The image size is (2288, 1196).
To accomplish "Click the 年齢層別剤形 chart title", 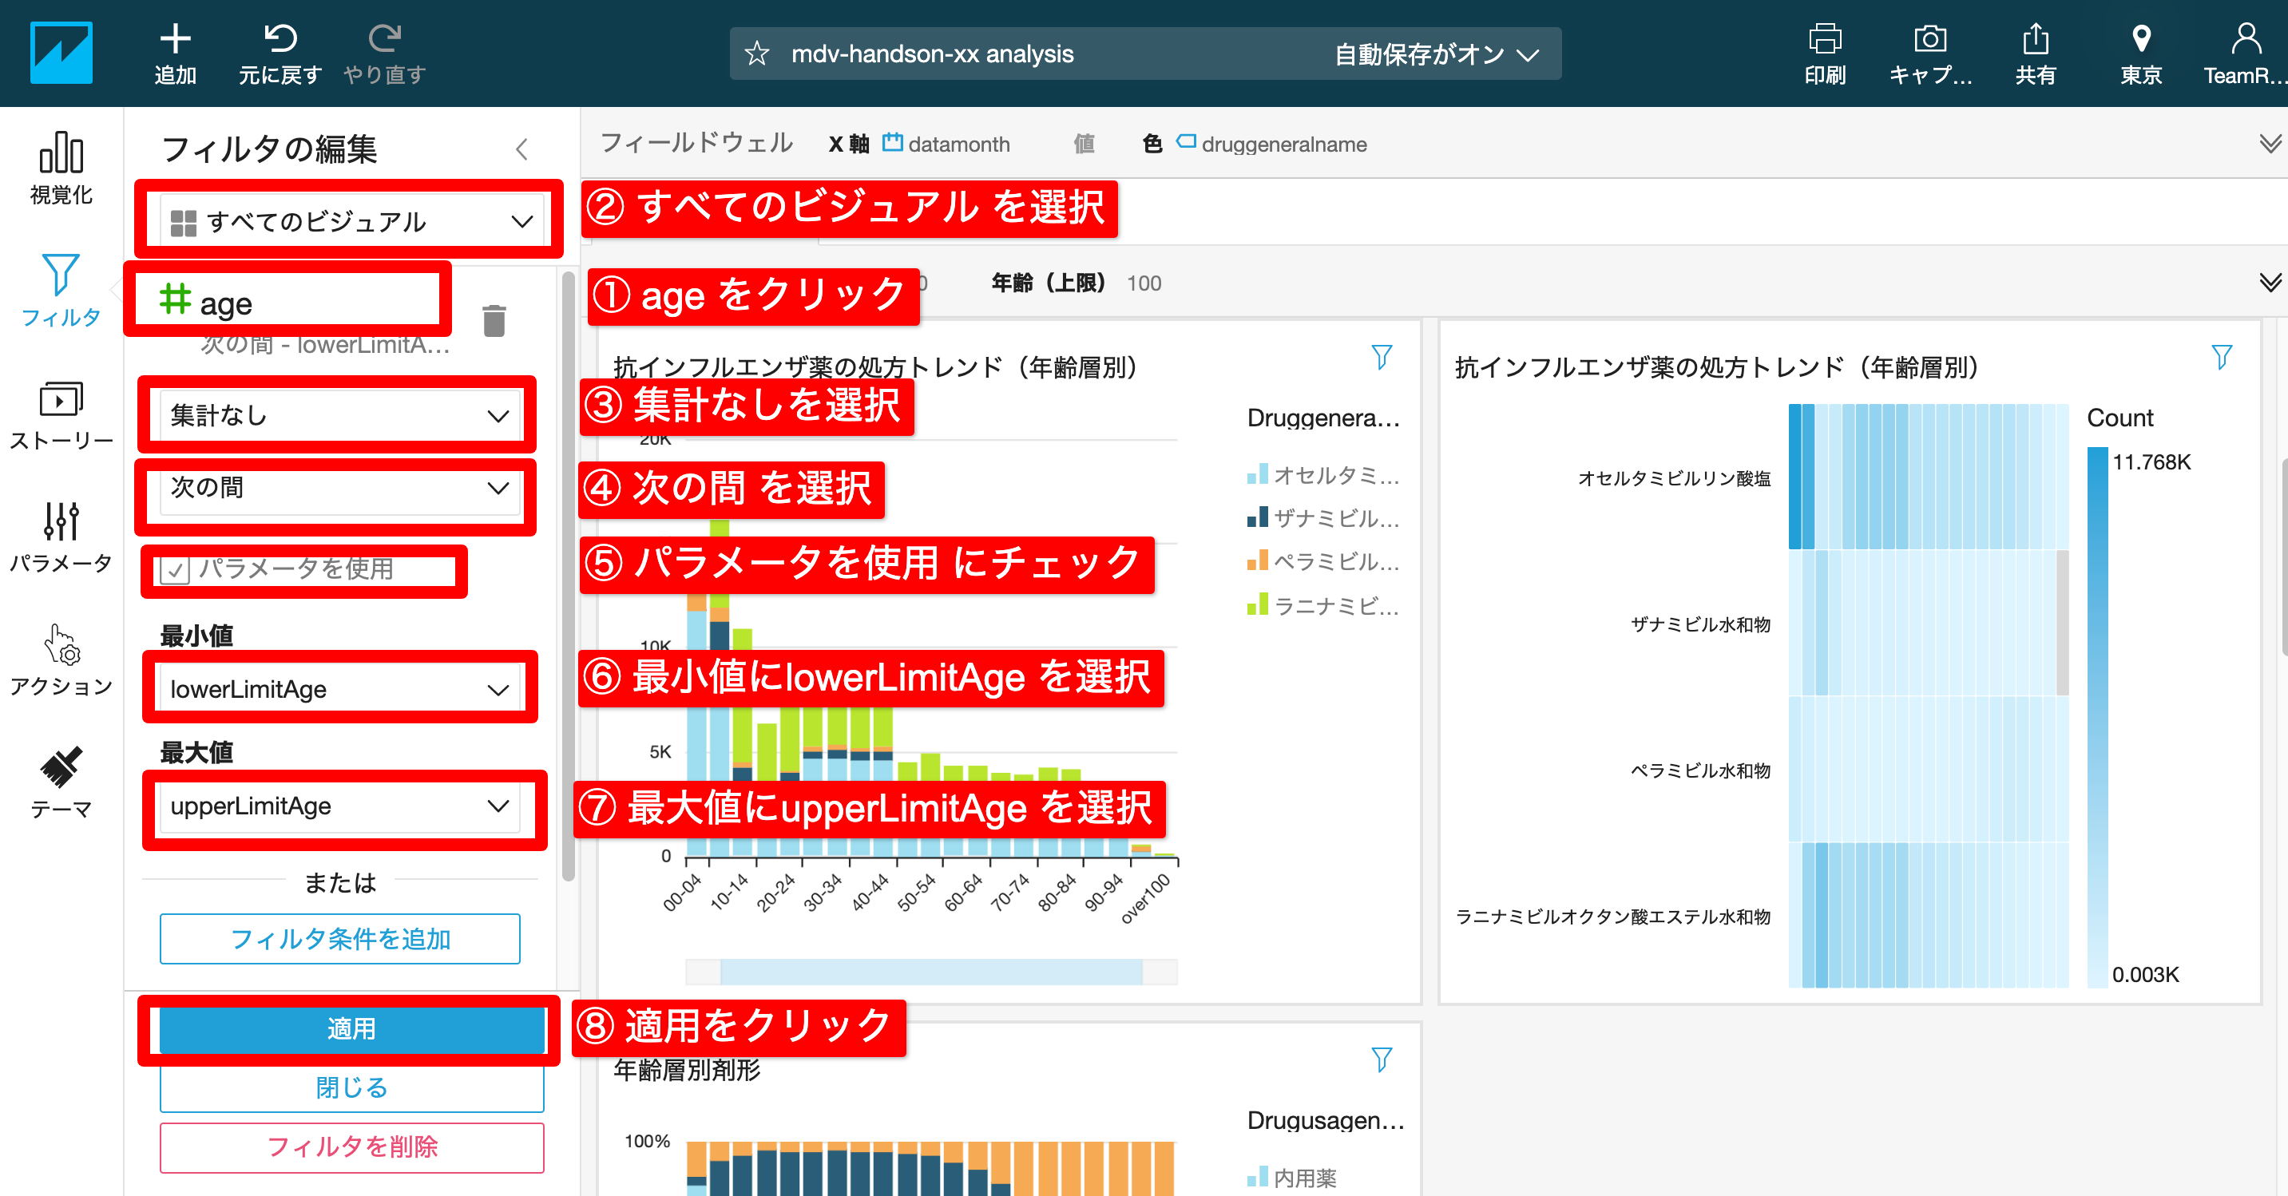I will point(687,1070).
